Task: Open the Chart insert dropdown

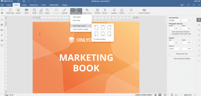Action: (x=41, y=11)
